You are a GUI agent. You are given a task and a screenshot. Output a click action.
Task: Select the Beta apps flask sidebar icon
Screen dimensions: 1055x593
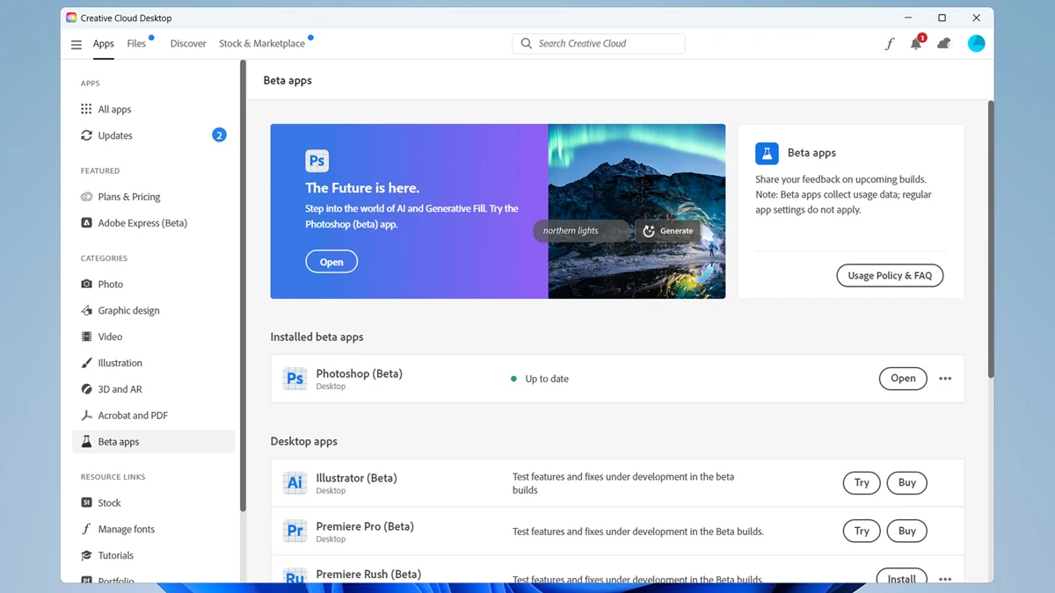[86, 442]
